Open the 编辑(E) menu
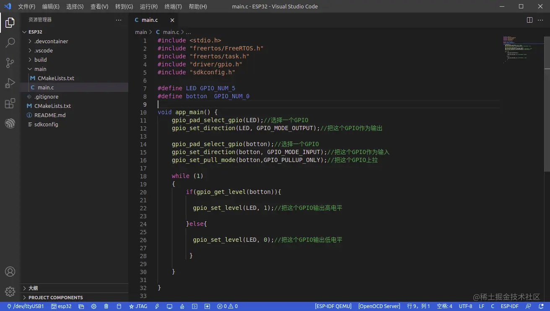Viewport: 550px width, 311px height. (x=51, y=6)
